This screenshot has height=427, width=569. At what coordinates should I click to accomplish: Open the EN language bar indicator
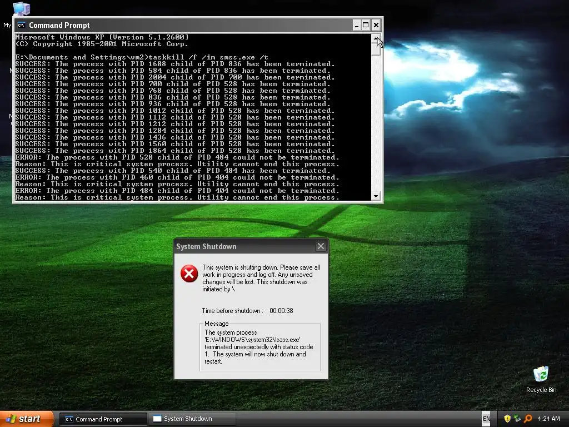[486, 419]
